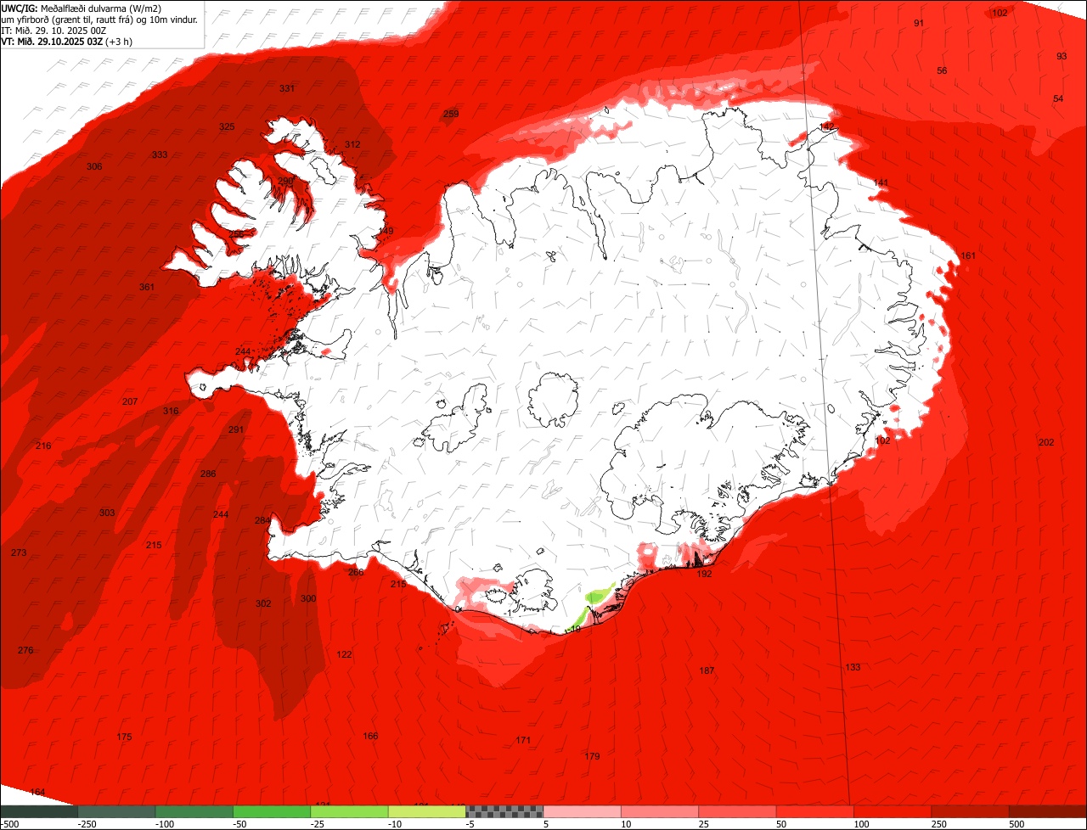Click the flux value 149

point(386,231)
